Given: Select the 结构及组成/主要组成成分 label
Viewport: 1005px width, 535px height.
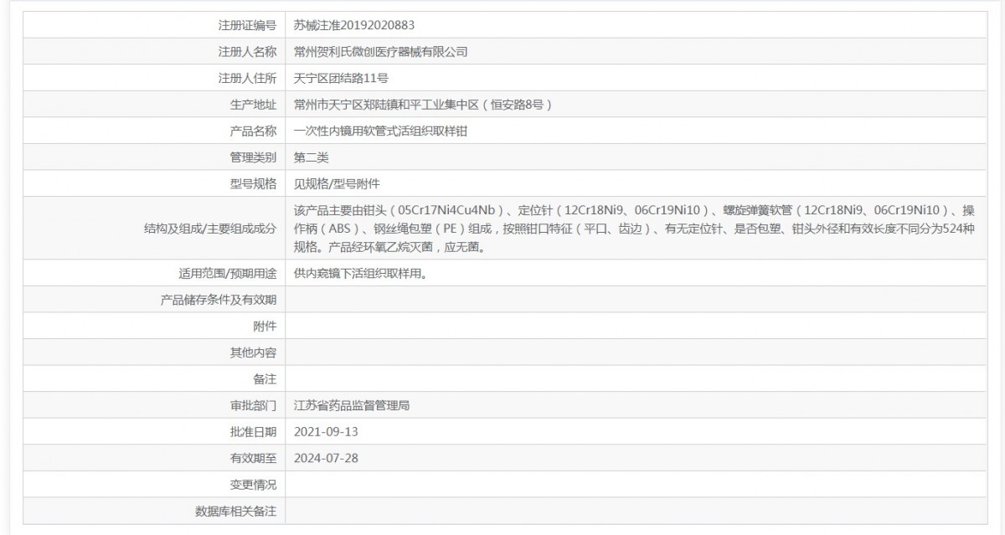Looking at the screenshot, I should (210, 229).
